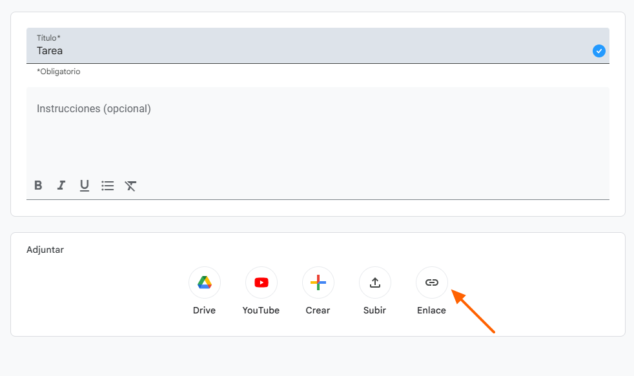Apply italic formatting
The image size is (634, 376).
[61, 185]
